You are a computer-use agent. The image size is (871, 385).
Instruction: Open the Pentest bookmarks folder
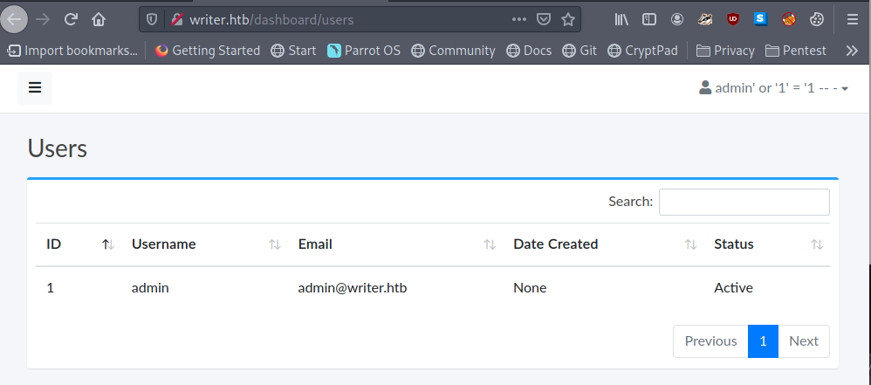795,51
